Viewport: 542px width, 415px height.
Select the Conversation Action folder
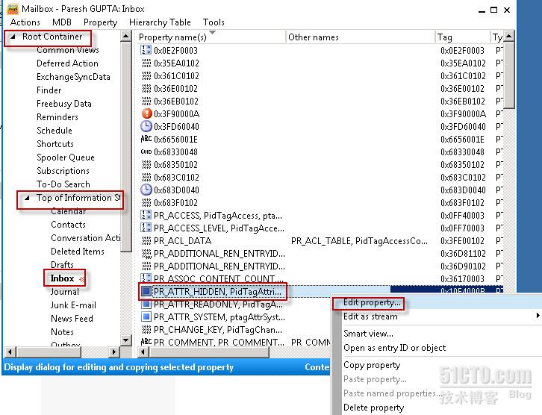pyautogui.click(x=85, y=238)
